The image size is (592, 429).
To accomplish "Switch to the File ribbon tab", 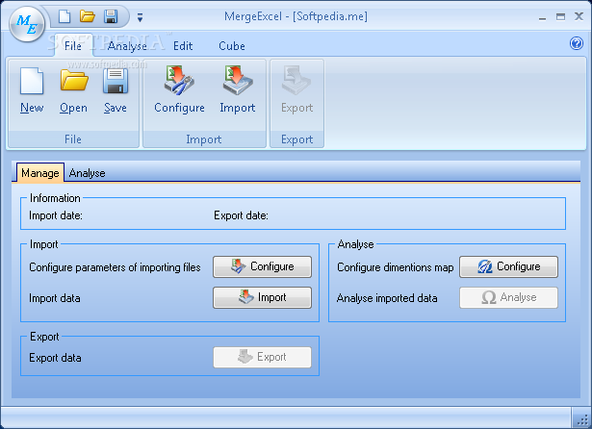I will click(73, 46).
